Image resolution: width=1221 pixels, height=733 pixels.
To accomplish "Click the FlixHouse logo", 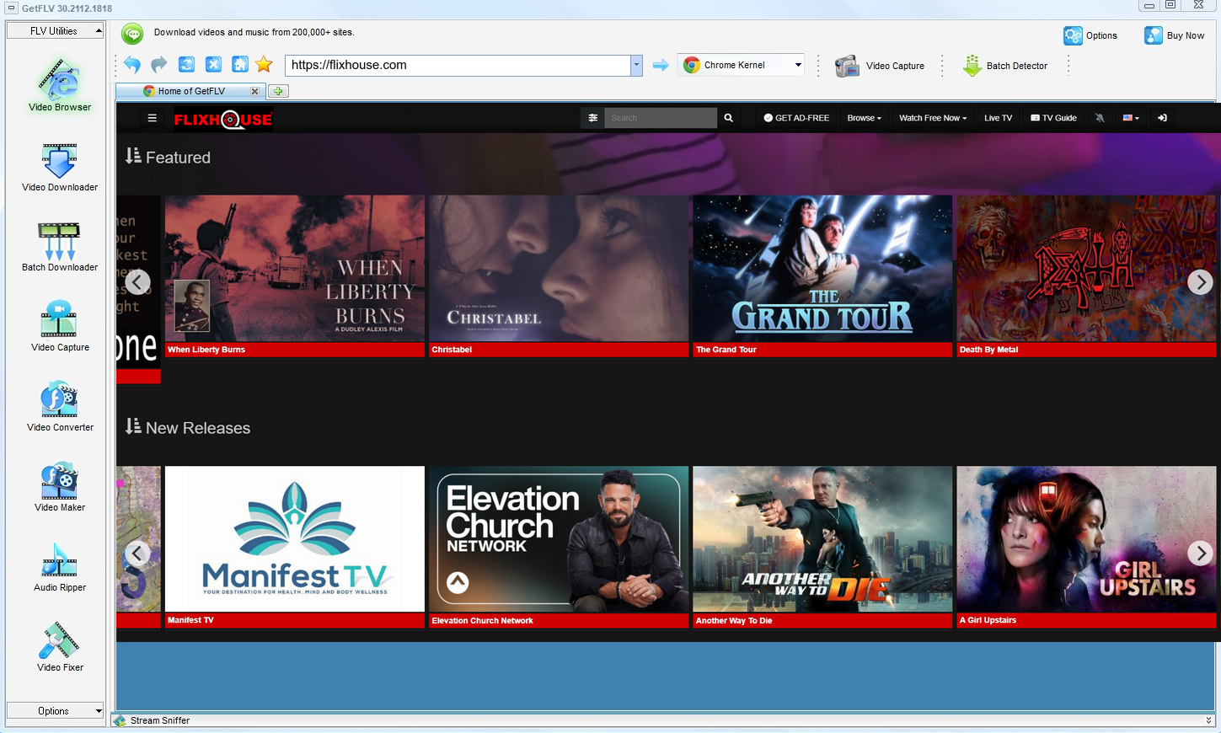I will [x=223, y=120].
